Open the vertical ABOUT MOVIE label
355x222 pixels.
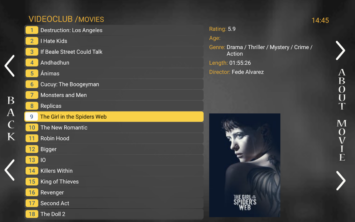tap(342, 115)
